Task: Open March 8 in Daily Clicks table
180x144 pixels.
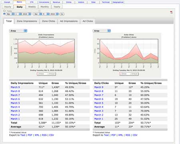Action: [x=99, y=91]
